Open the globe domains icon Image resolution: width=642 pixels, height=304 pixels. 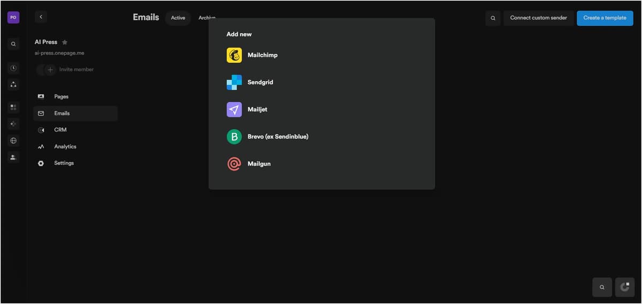(13, 141)
